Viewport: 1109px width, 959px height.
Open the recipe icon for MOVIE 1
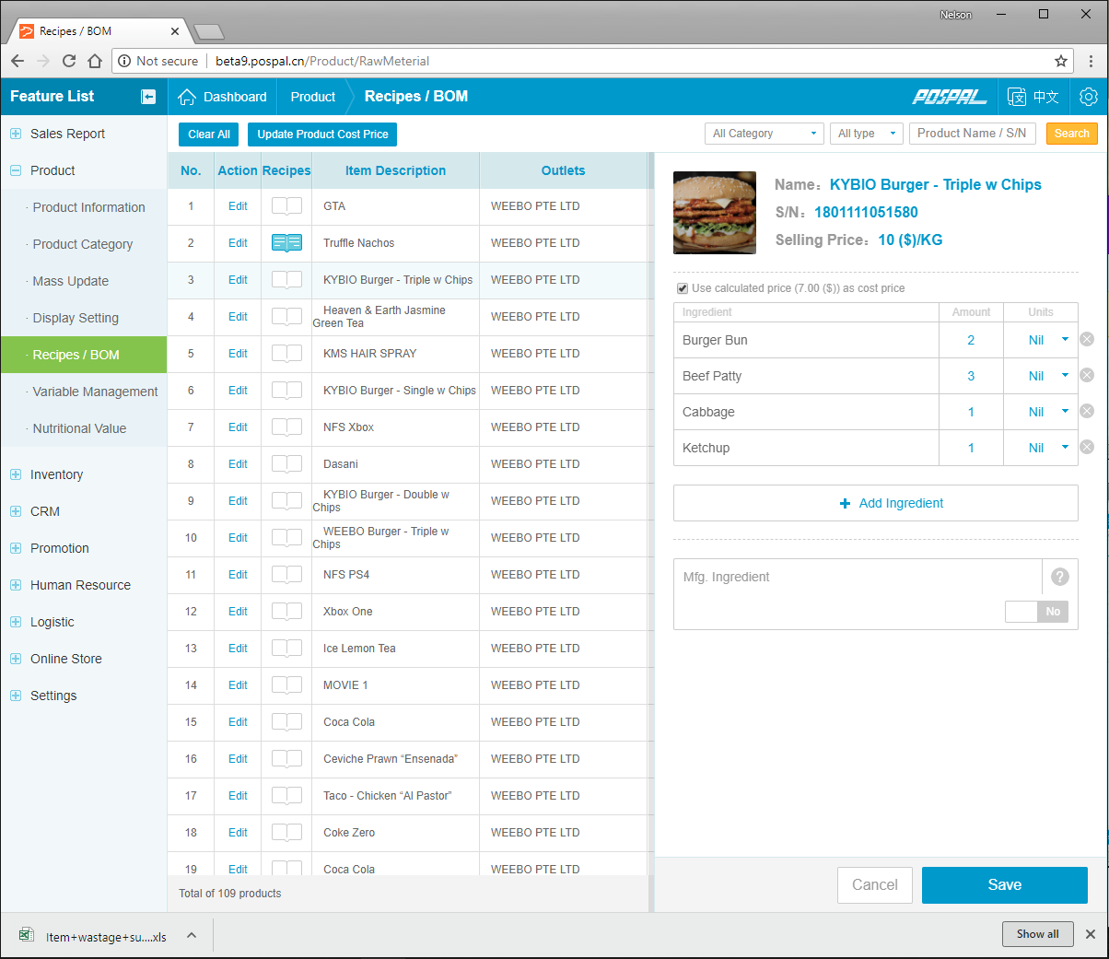tap(286, 685)
